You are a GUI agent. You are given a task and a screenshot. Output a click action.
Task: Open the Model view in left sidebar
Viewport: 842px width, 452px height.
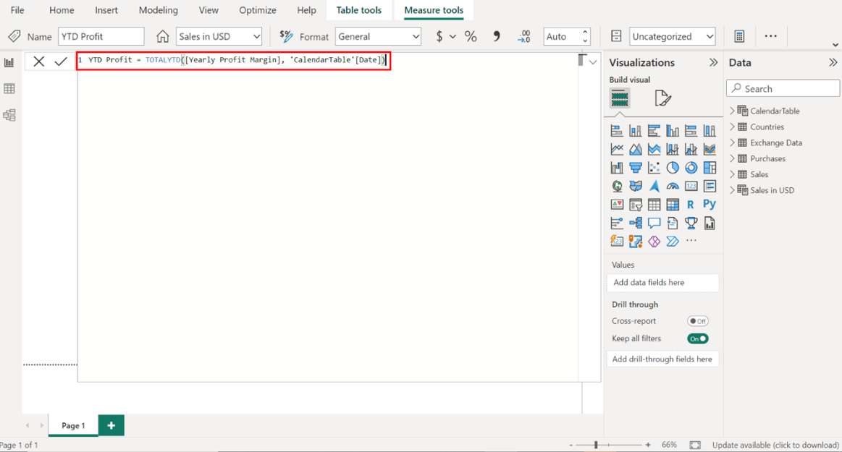click(9, 115)
